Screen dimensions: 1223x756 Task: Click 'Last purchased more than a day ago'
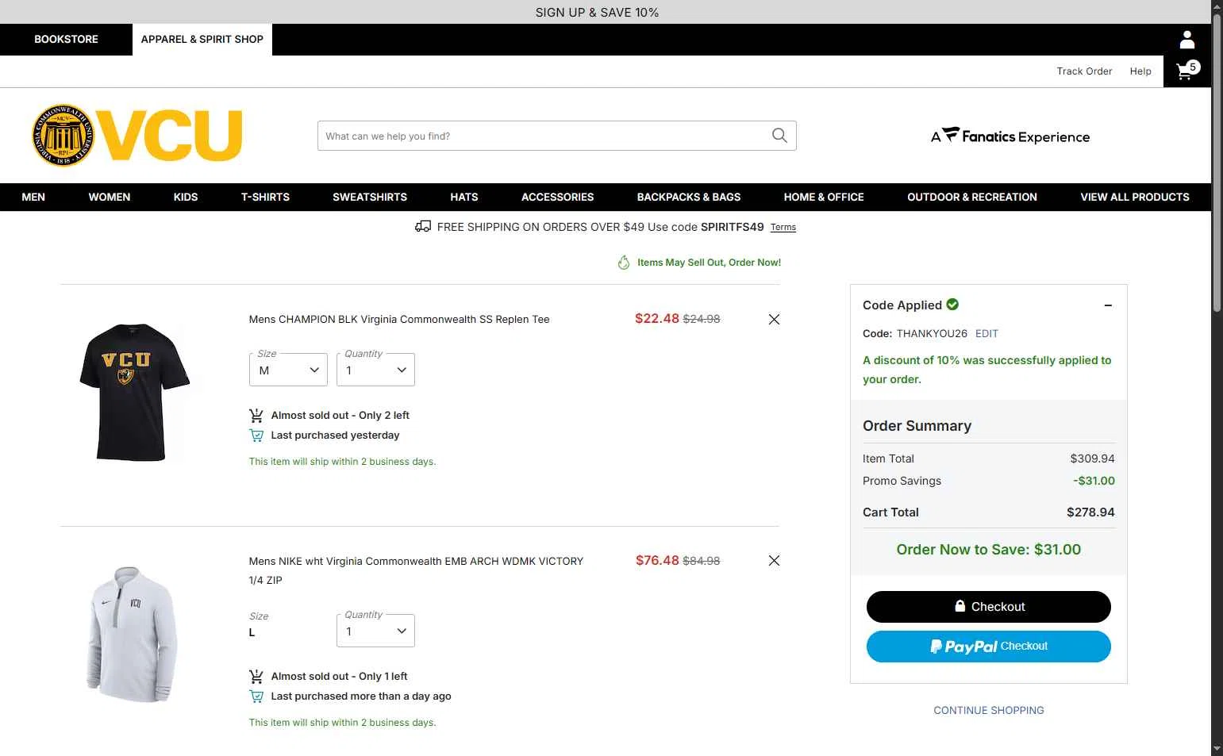361,697
